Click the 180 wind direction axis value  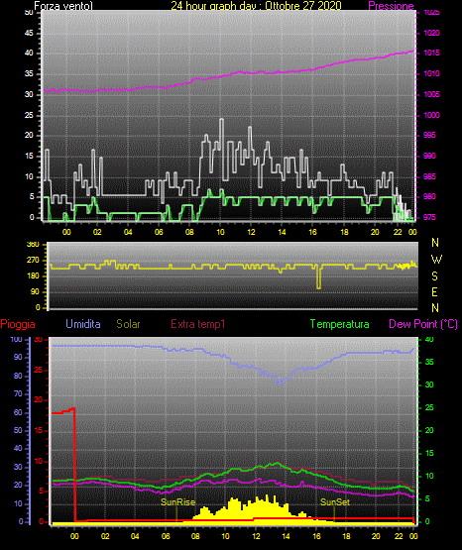click(33, 276)
